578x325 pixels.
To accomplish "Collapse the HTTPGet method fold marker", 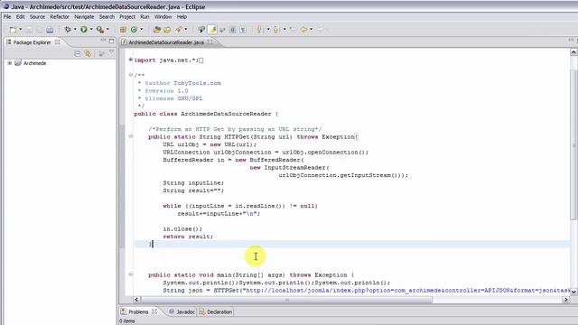I will coord(130,136).
